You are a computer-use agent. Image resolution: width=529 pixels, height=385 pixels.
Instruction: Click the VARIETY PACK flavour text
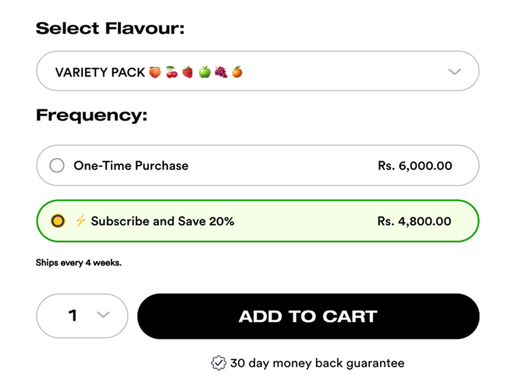(x=100, y=72)
